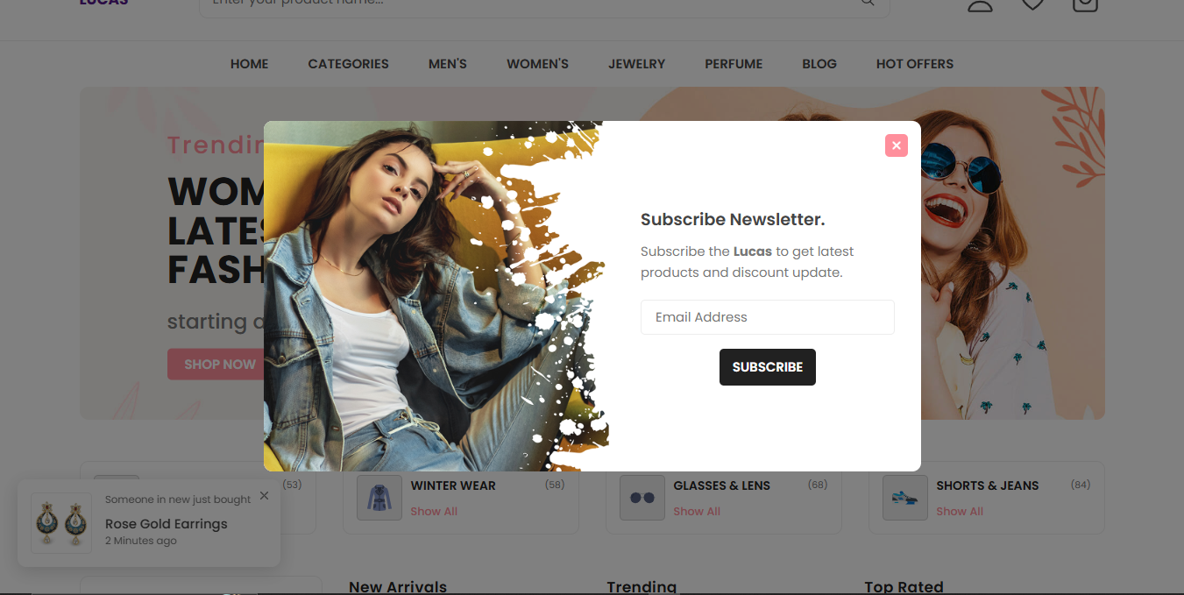Open the Rose Gold Earrings thumbnail

click(x=61, y=522)
